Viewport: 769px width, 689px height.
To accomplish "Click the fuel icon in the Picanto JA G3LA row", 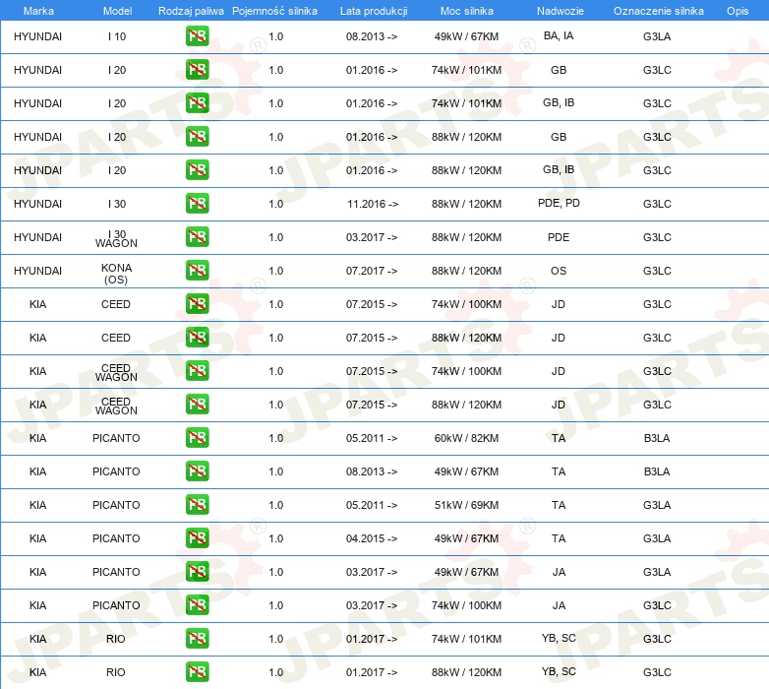I will click(x=197, y=572).
